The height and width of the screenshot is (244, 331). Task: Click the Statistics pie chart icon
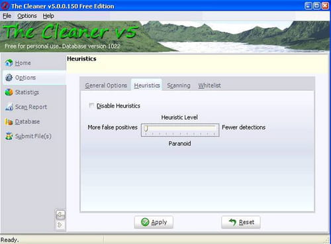point(9,92)
